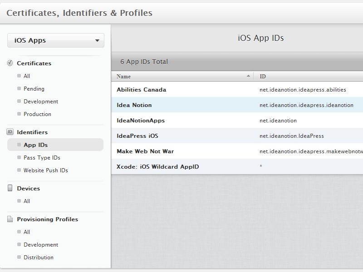Open Development under Certificates
The height and width of the screenshot is (272, 363).
click(41, 101)
